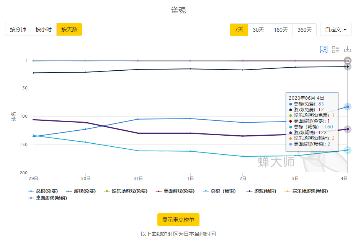
Task: Toggle 桌面游戏(畅销) legend series
Action: pos(47,198)
